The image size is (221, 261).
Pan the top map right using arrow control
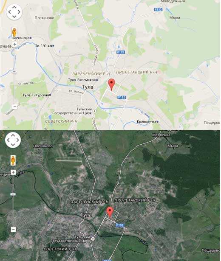[19, 12]
